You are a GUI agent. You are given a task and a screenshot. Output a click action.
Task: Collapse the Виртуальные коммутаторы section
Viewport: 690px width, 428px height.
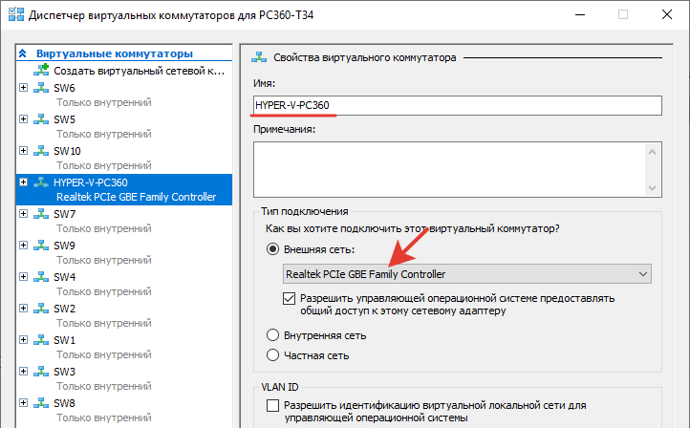point(24,53)
